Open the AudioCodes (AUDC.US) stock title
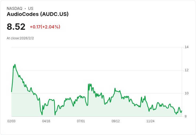196x135 pixels. 38,14
